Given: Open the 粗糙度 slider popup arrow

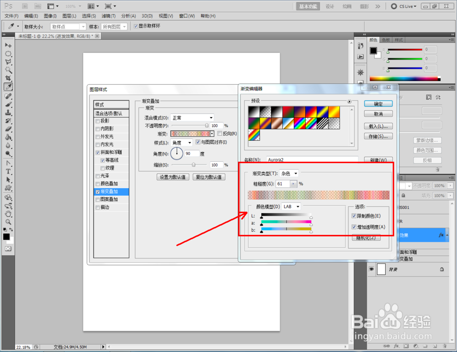Looking at the screenshot, I should click(293, 184).
